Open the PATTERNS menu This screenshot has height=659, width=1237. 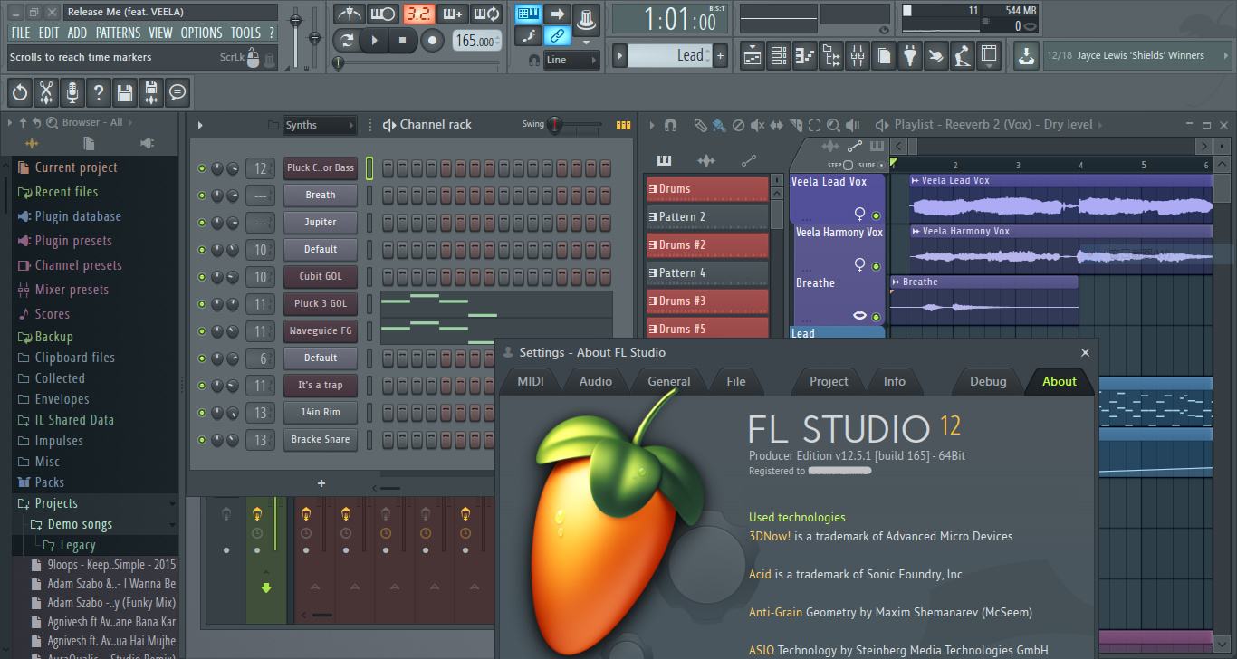pyautogui.click(x=118, y=33)
